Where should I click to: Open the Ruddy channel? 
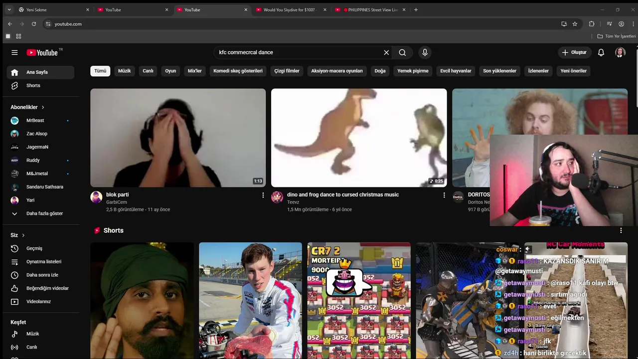pos(40,160)
